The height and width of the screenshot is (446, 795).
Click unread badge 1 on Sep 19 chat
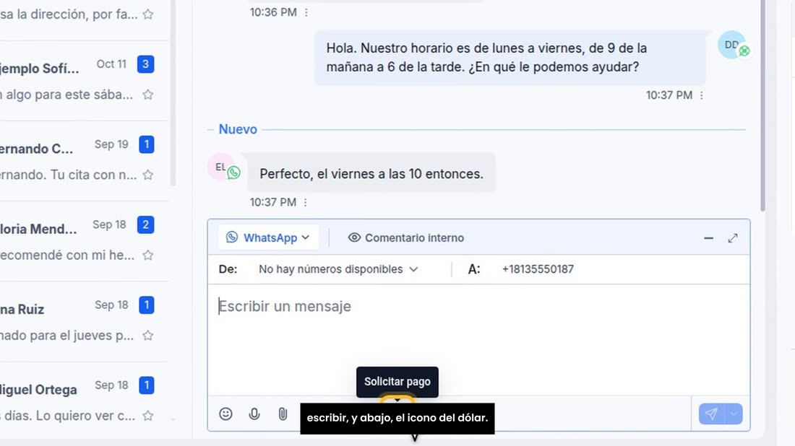click(147, 145)
